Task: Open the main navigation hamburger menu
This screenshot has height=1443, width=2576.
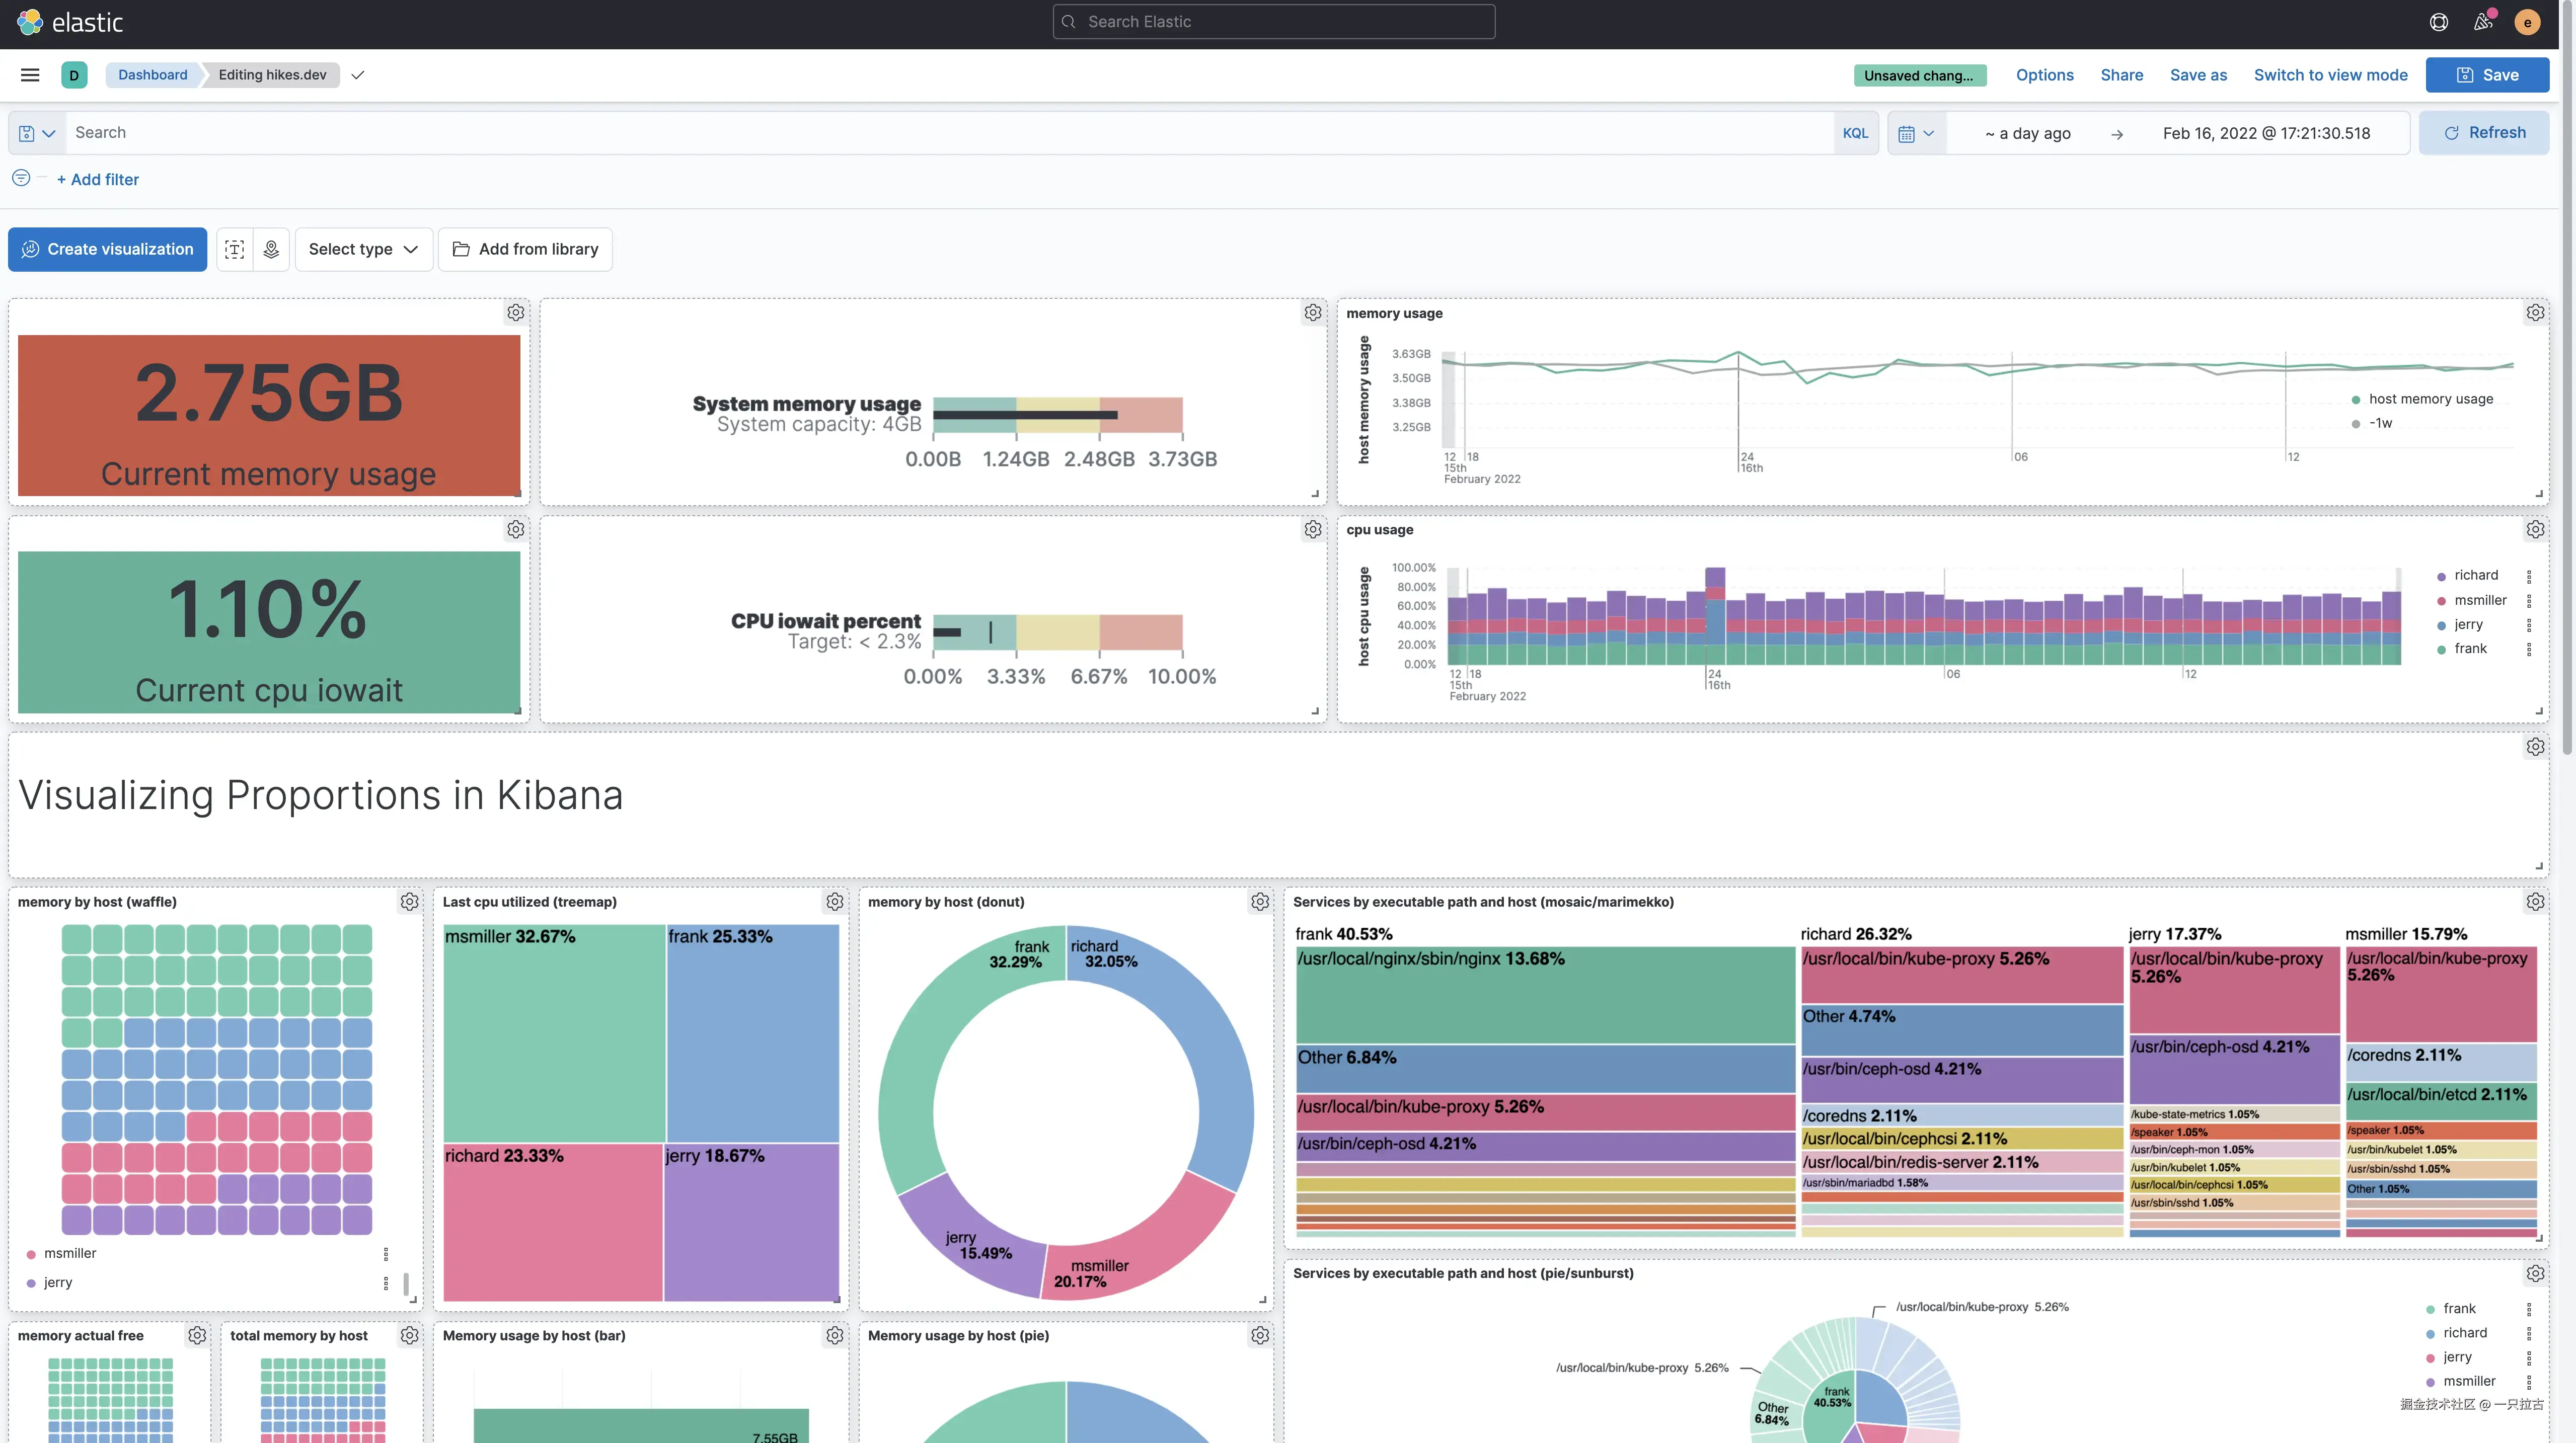Action: (x=29, y=74)
